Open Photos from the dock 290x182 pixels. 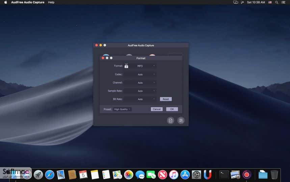coord(129,175)
